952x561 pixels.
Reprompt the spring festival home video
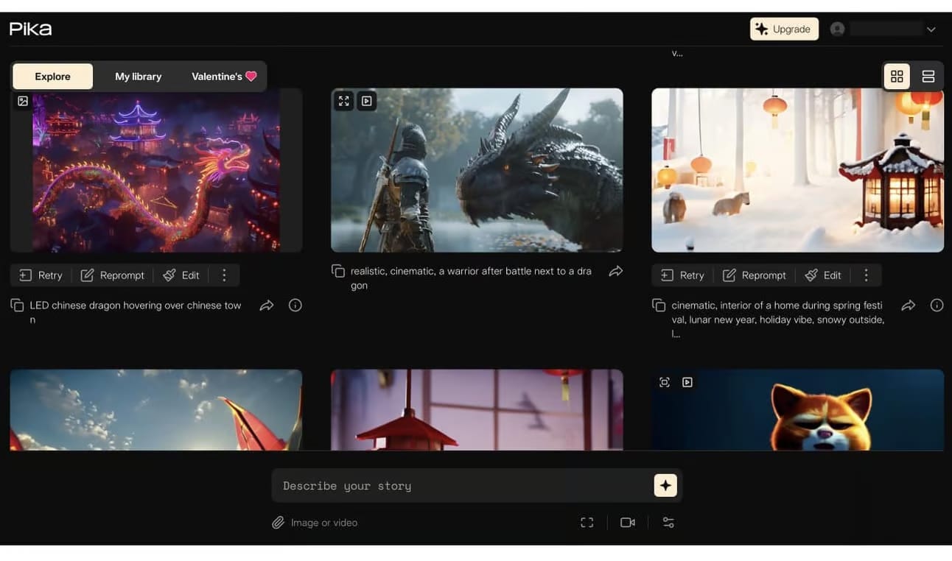(x=755, y=275)
